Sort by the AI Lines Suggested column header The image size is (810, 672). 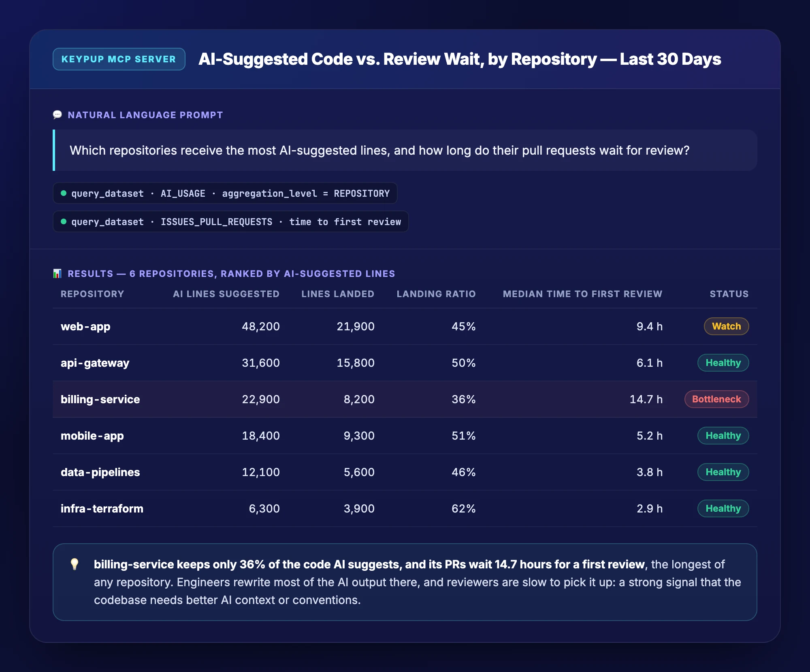tap(226, 294)
